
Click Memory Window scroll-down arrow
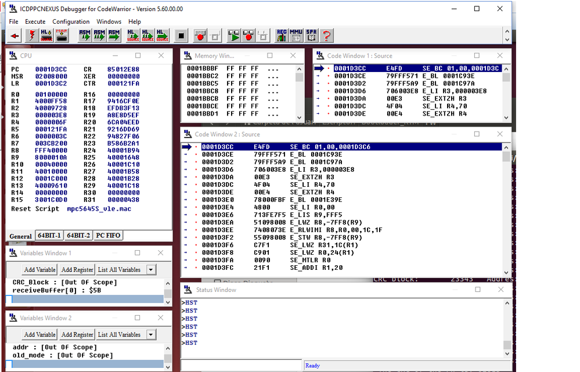[x=299, y=118]
